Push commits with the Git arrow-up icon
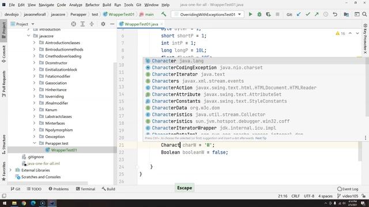 317,14
